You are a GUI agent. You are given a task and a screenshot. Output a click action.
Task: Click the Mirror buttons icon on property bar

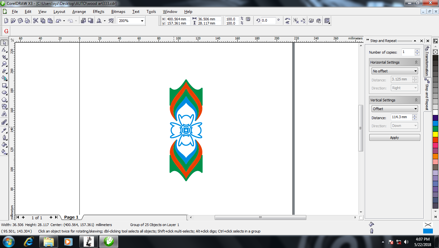287,21
